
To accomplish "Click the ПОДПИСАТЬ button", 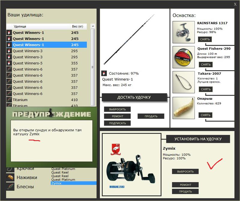I will 117,123.
